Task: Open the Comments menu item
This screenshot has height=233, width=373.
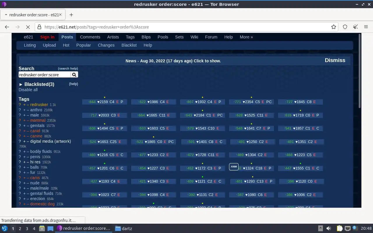Action: coord(90,37)
